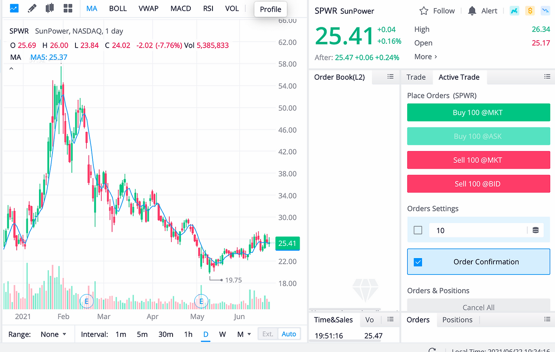
Task: Switch to the Positions tab
Action: 457,320
